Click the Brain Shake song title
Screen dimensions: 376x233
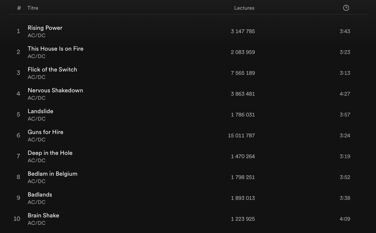point(43,216)
